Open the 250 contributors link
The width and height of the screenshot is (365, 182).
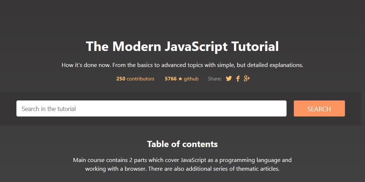click(x=135, y=79)
